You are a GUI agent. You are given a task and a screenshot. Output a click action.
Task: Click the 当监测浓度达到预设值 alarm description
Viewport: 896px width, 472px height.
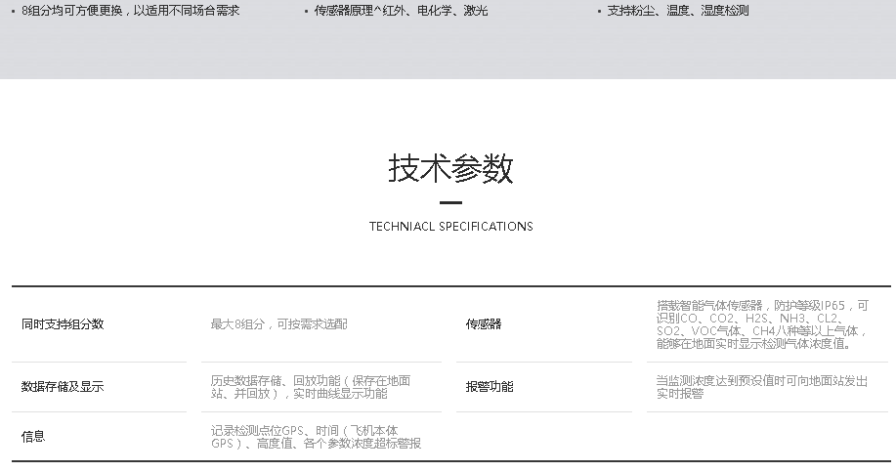point(761,387)
